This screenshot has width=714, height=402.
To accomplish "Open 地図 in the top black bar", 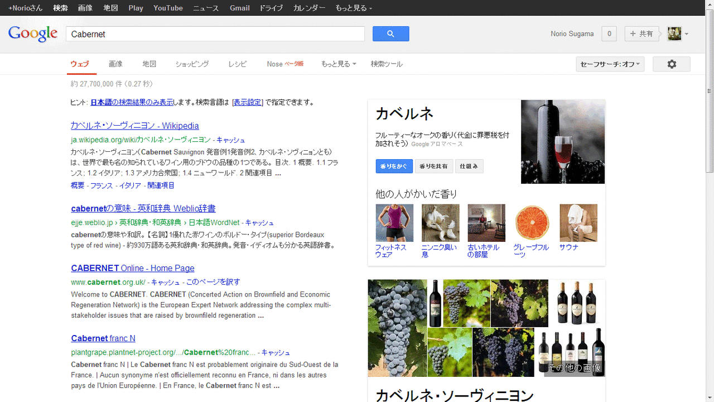I will (110, 8).
